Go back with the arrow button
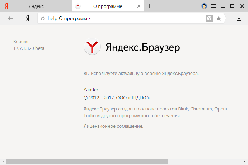The height and width of the screenshot is (165, 248). [x=10, y=18]
